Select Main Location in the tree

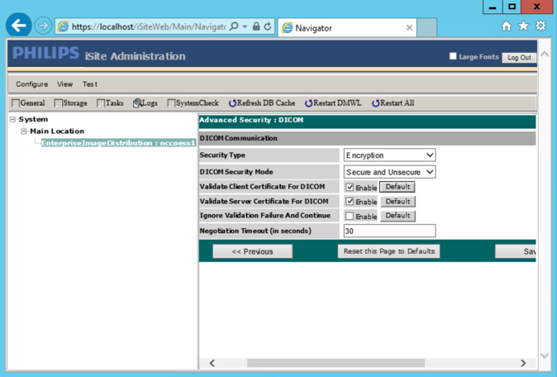tap(57, 131)
